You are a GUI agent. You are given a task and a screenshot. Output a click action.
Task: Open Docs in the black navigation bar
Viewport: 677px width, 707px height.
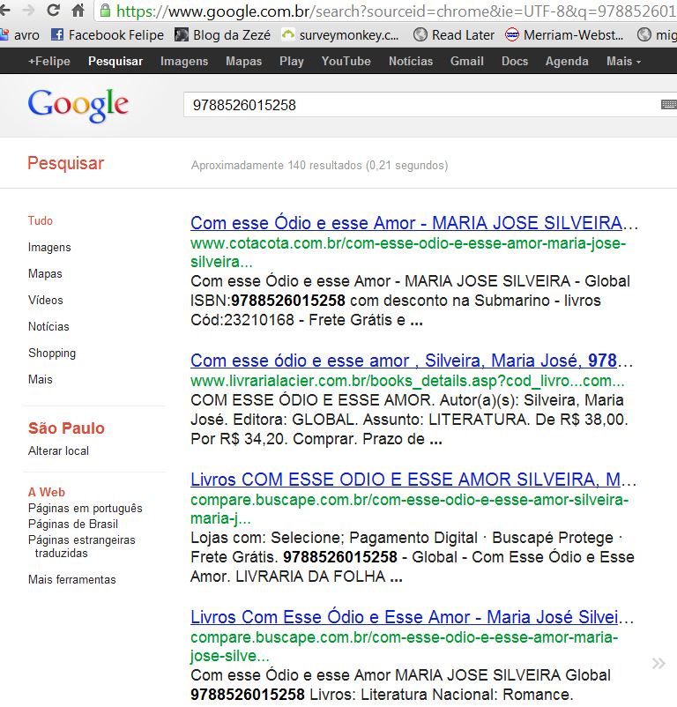pyautogui.click(x=515, y=61)
